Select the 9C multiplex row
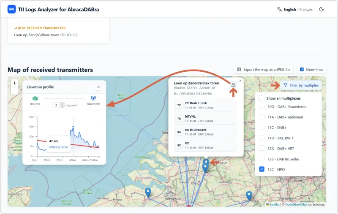Screen dimensions: 338x214 [205, 145]
